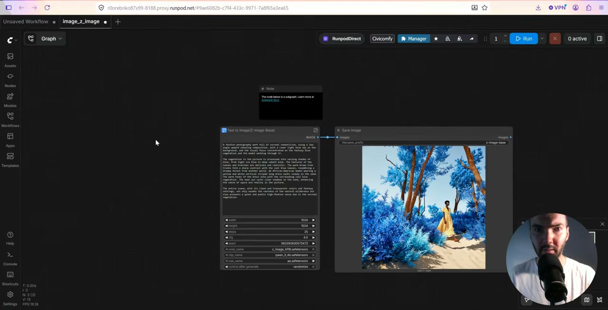
Task: Click the select-mode cursor icon at bottom
Action: tap(526, 300)
